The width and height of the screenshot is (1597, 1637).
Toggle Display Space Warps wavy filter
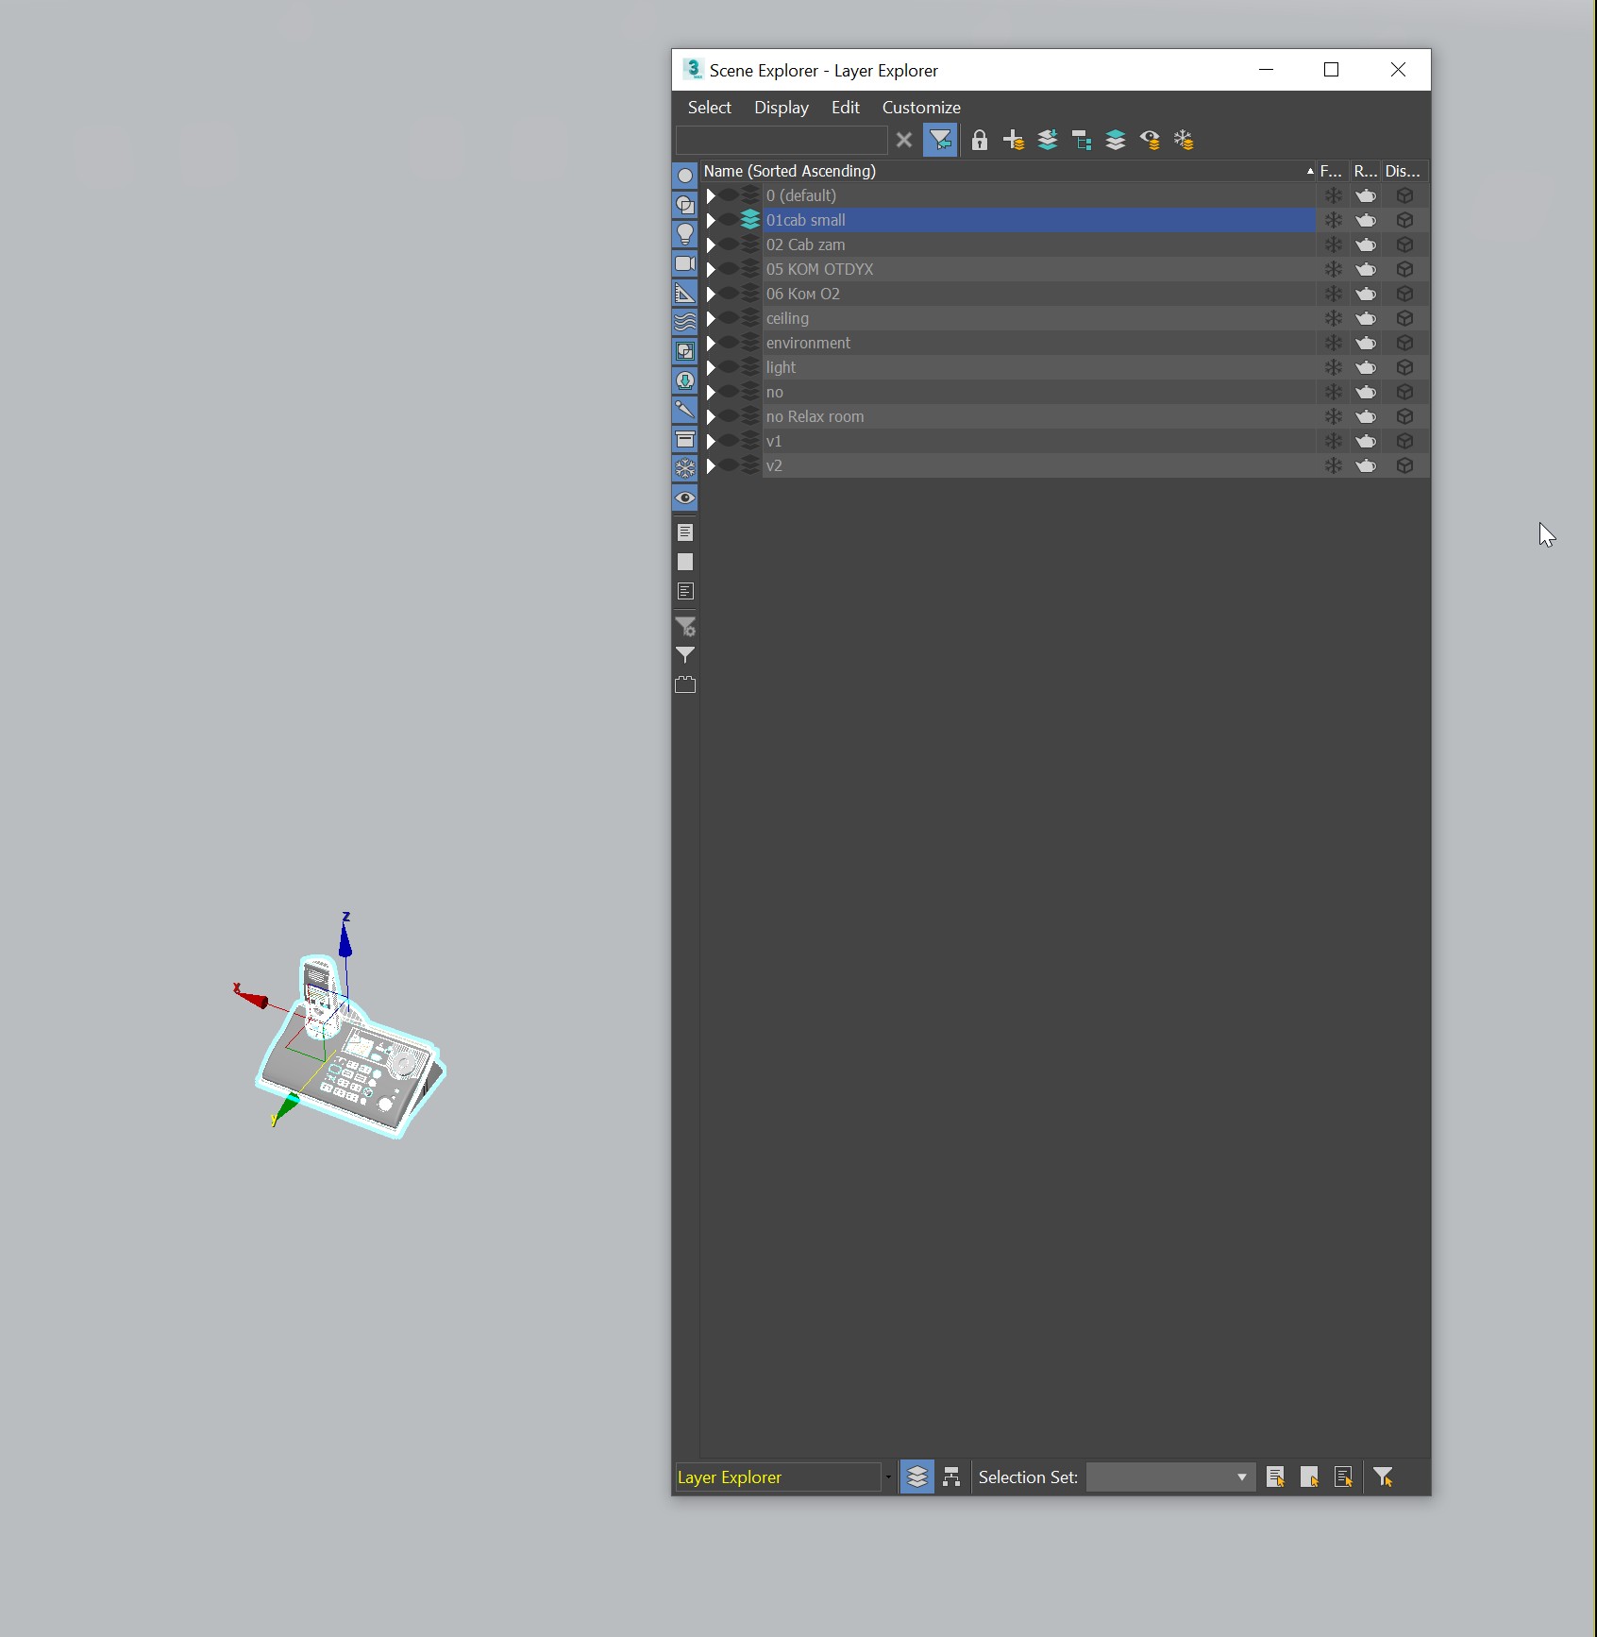(x=685, y=322)
